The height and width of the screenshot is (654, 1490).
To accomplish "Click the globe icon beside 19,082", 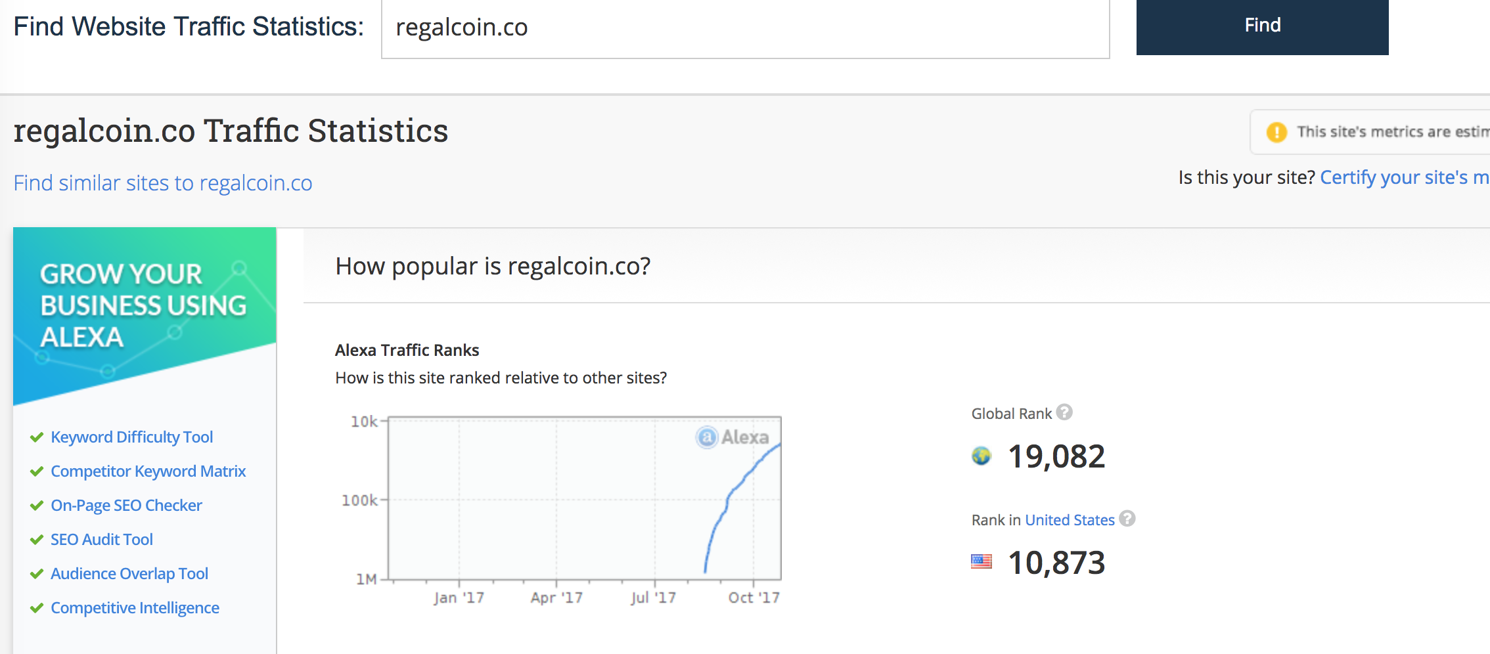I will click(x=982, y=456).
